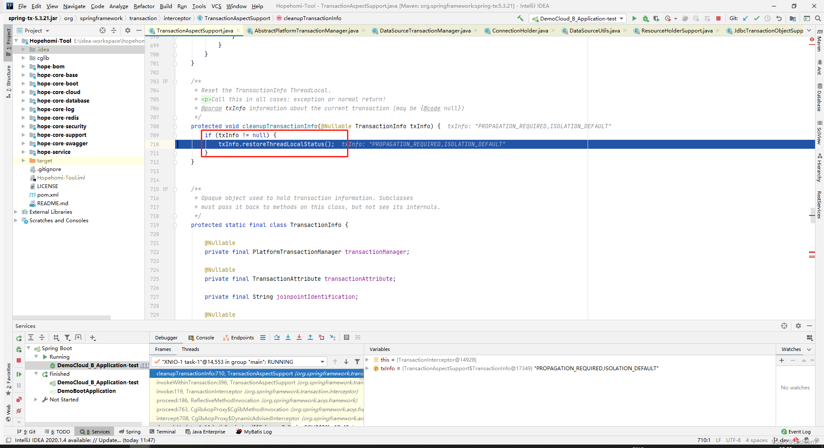824x448 pixels.
Task: Click Step Out icon in debugger toolbar
Action: pos(310,337)
